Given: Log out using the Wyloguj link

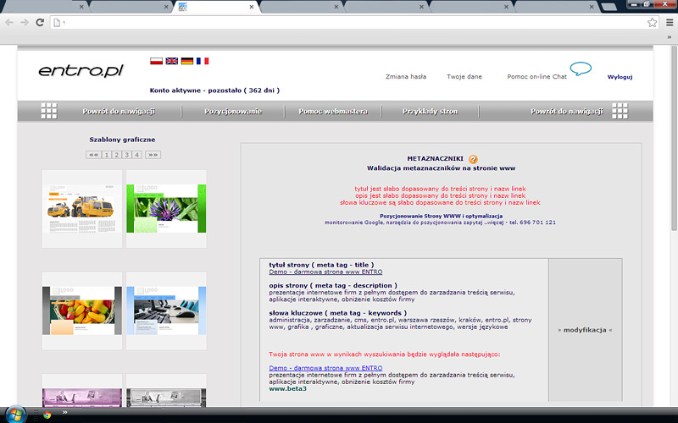Looking at the screenshot, I should (x=620, y=77).
